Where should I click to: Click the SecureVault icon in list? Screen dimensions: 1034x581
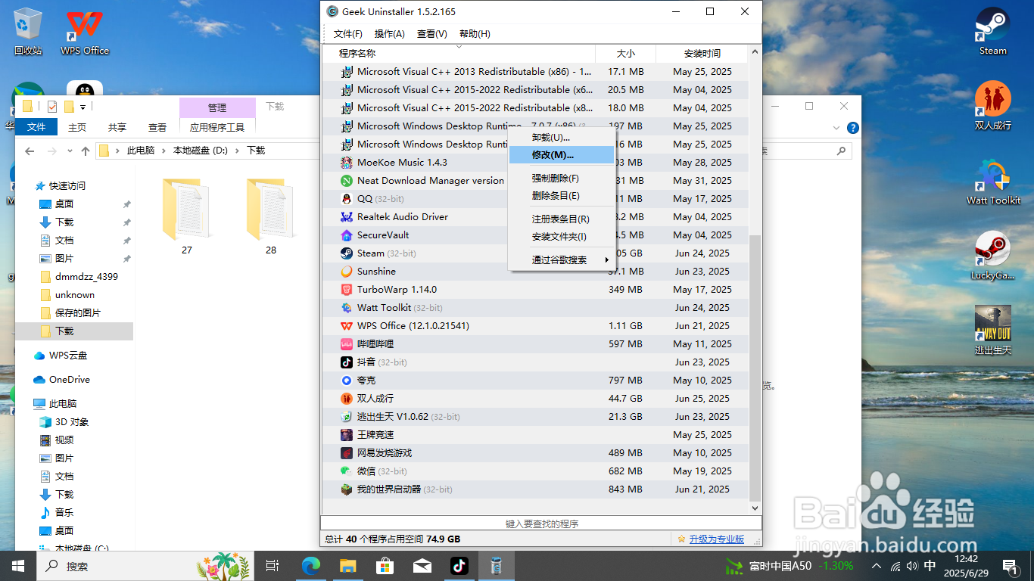pos(346,235)
